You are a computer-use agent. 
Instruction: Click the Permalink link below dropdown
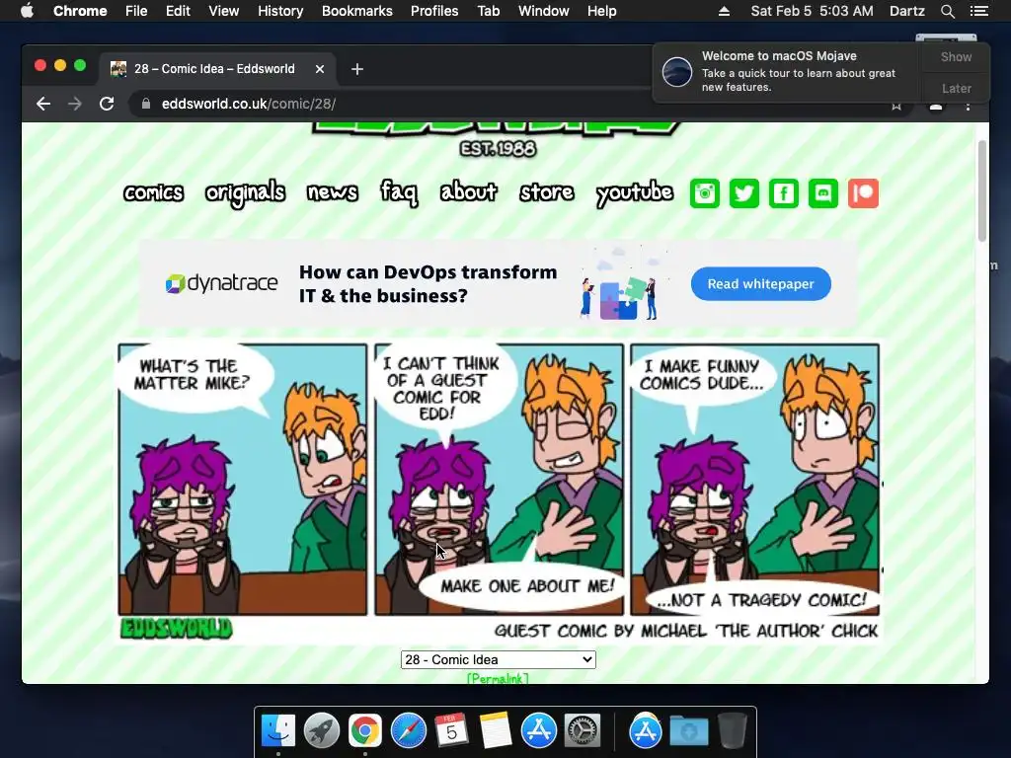[498, 679]
